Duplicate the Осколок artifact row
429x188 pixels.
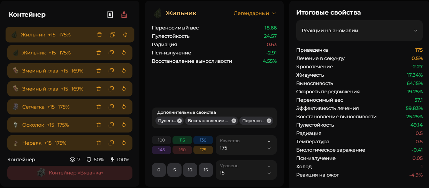(111, 125)
